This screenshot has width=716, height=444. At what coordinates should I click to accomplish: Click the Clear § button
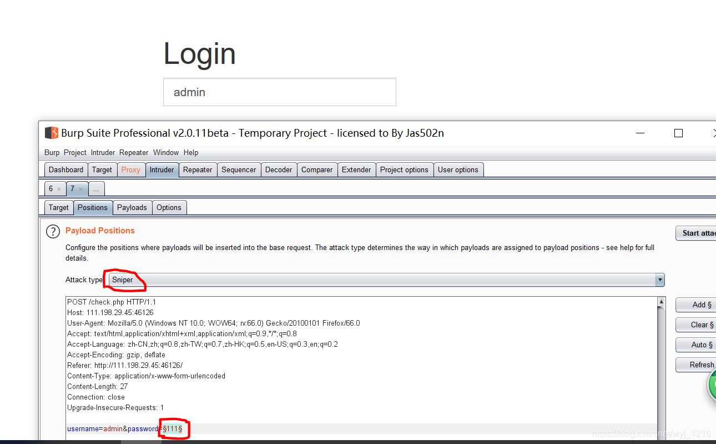coord(696,325)
